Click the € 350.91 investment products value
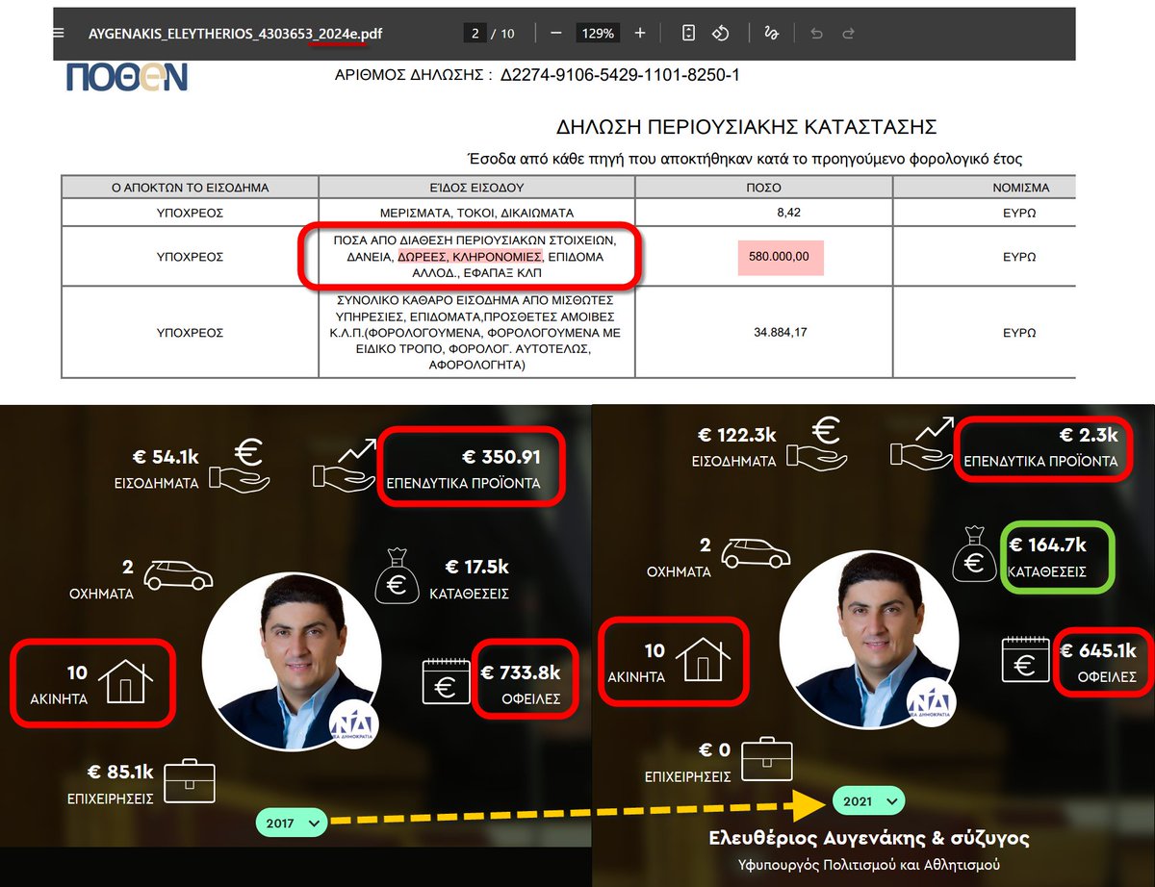The image size is (1155, 887). coord(501,457)
